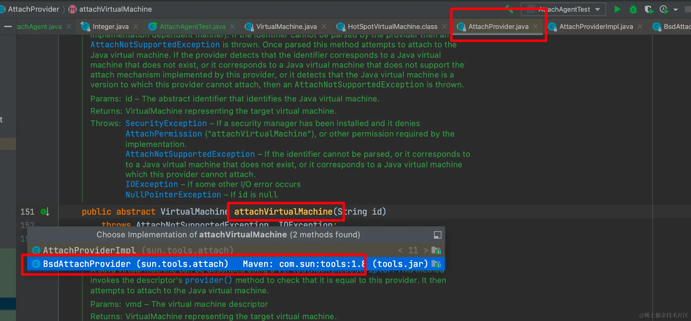
Task: Follow the AttachNotSupportedException link under Throws
Action: [x=190, y=154]
